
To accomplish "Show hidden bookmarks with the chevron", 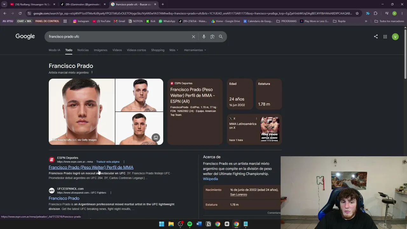I will click(x=366, y=21).
